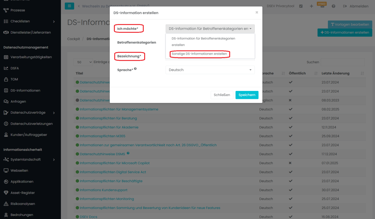Viewport: 375px width, 219px height.
Task: Click the hamburger menu icon in header
Action: pyautogui.click(x=69, y=6)
